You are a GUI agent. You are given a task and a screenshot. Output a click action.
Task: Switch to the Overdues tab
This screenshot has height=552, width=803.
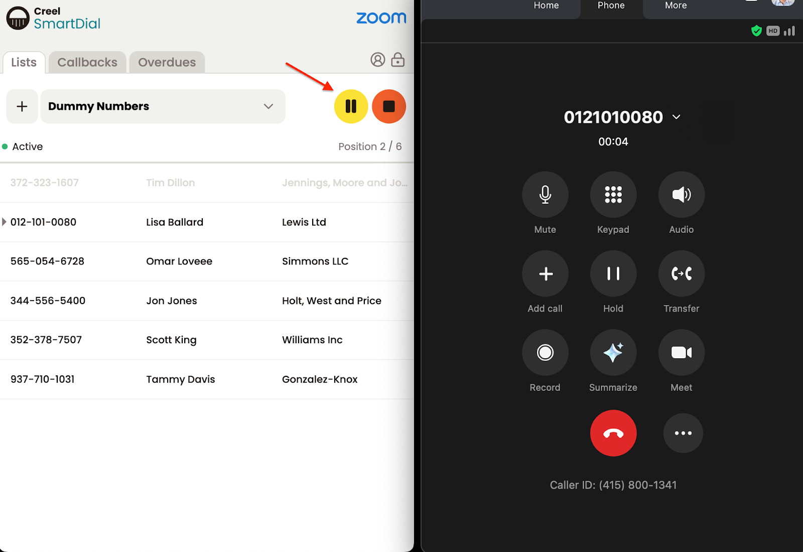tap(167, 62)
